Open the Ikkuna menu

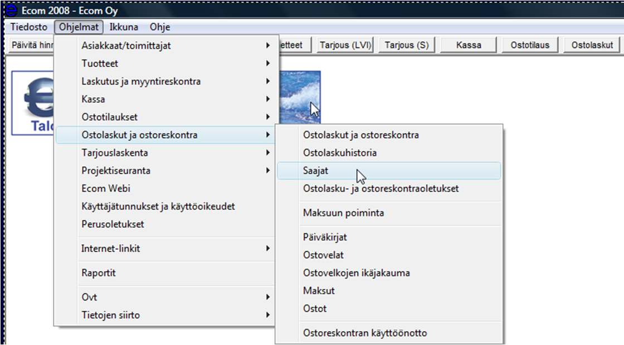(x=124, y=27)
